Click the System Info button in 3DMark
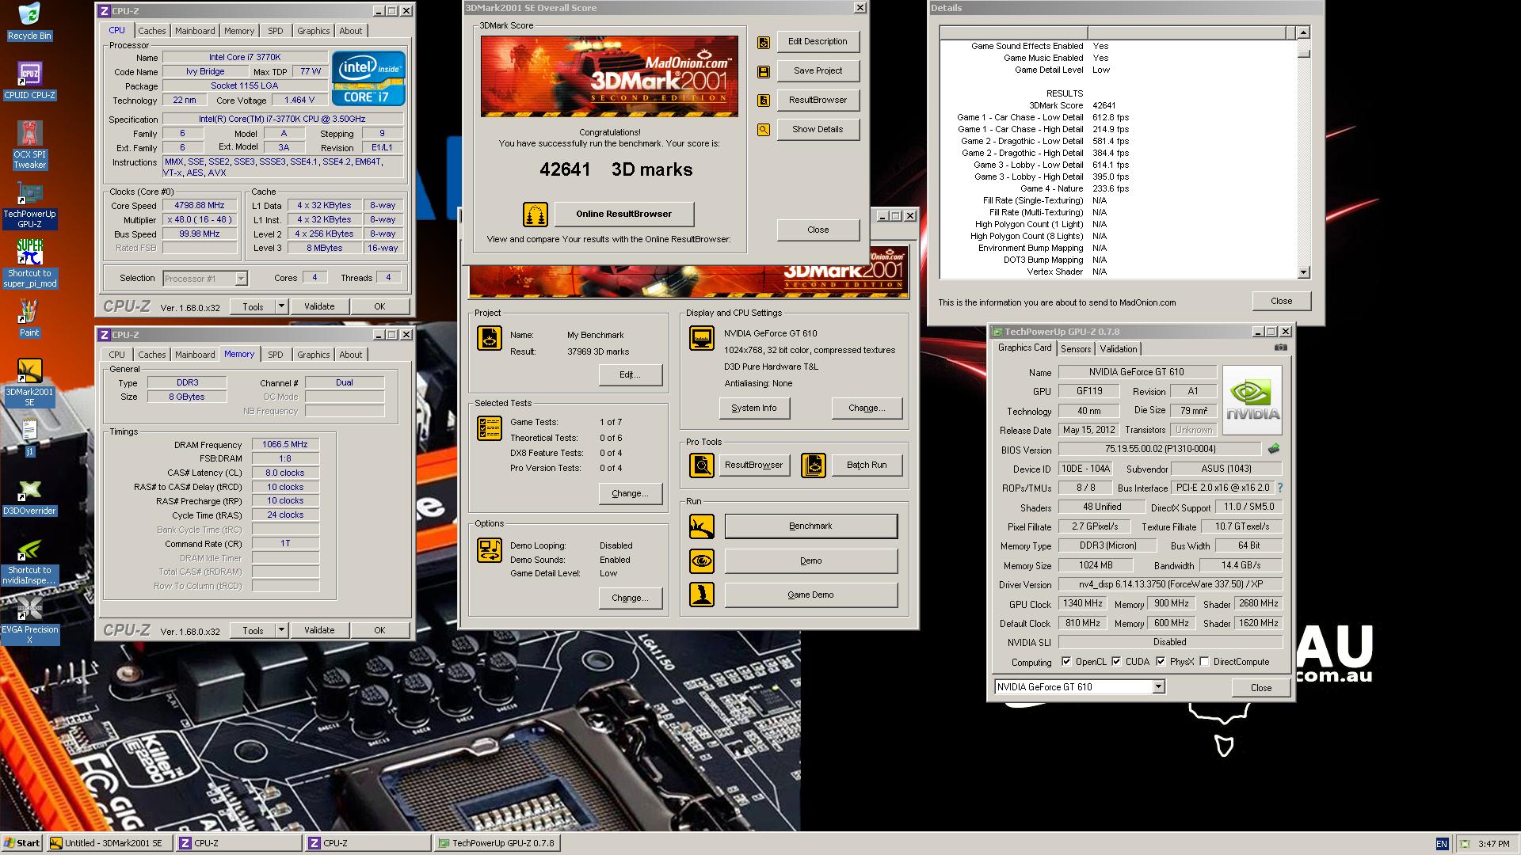1521x855 pixels. [x=753, y=408]
